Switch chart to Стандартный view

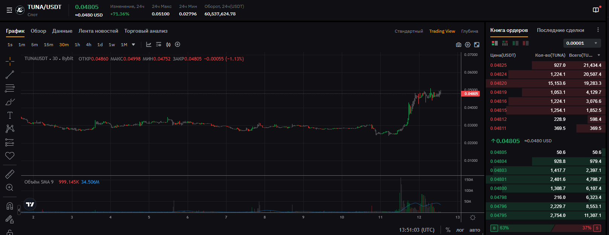[x=409, y=31]
